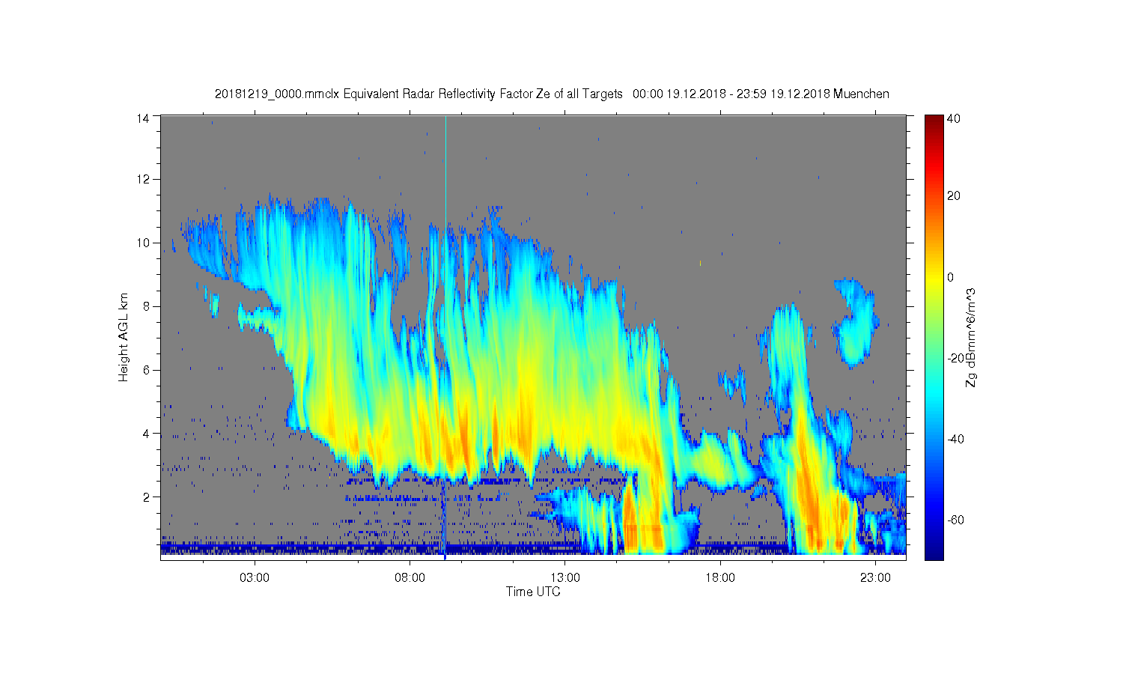Click the '8' height tick label
1123x674 pixels.
point(147,306)
